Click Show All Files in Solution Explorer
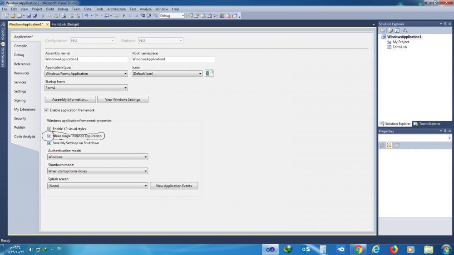 pyautogui.click(x=390, y=30)
